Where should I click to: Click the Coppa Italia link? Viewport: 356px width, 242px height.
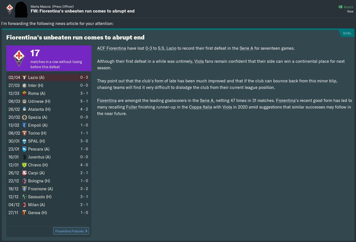point(201,107)
